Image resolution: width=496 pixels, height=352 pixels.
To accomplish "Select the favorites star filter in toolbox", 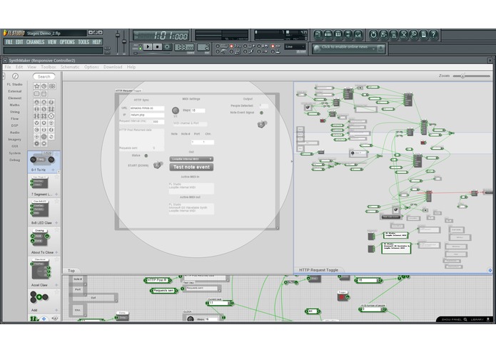I will pos(36,86).
